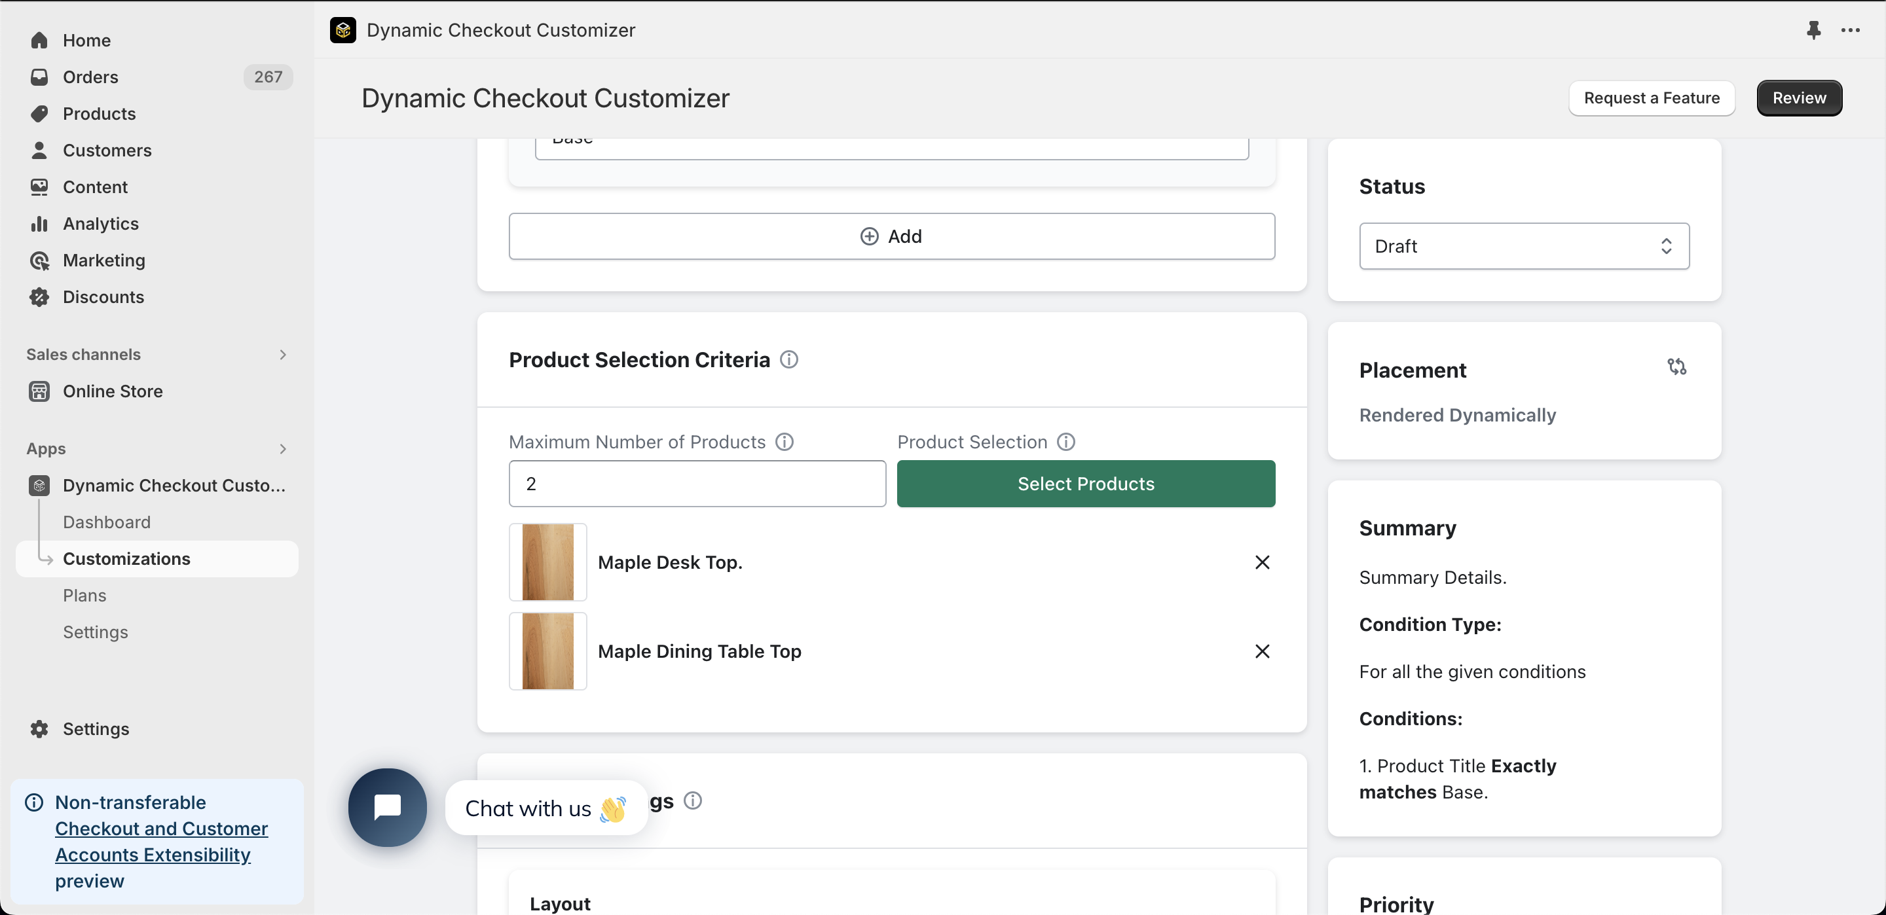Open Checkout and Customer Accounts Extensibility link
The width and height of the screenshot is (1886, 915).
[x=161, y=842]
